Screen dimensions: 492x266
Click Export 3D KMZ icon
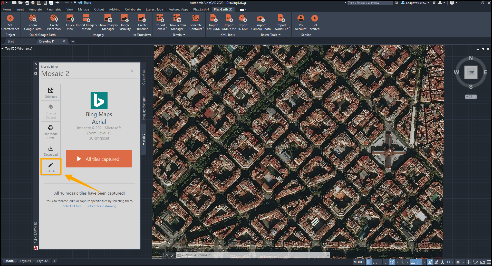coord(243,18)
